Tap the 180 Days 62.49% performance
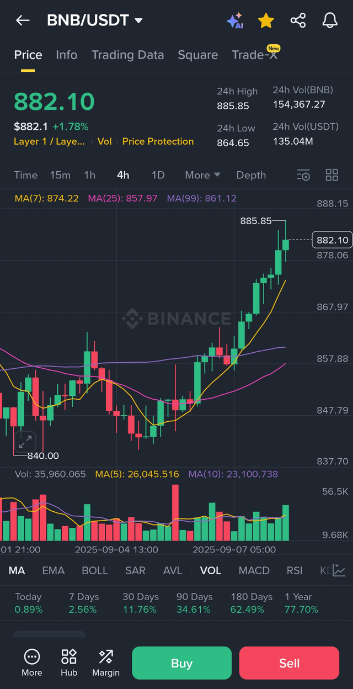 click(x=252, y=603)
